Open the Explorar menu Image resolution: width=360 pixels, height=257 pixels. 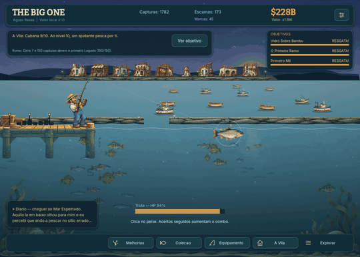pyautogui.click(x=323, y=243)
